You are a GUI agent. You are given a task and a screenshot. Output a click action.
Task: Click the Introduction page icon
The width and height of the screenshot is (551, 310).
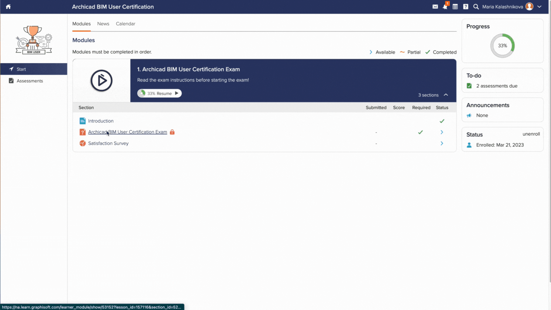coord(83,121)
